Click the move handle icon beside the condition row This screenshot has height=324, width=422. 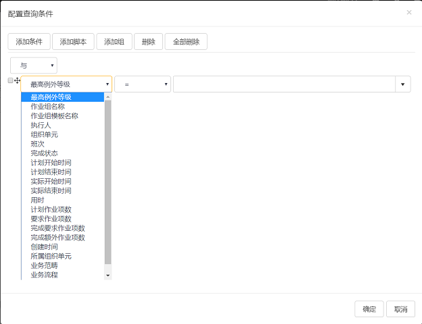[x=17, y=80]
